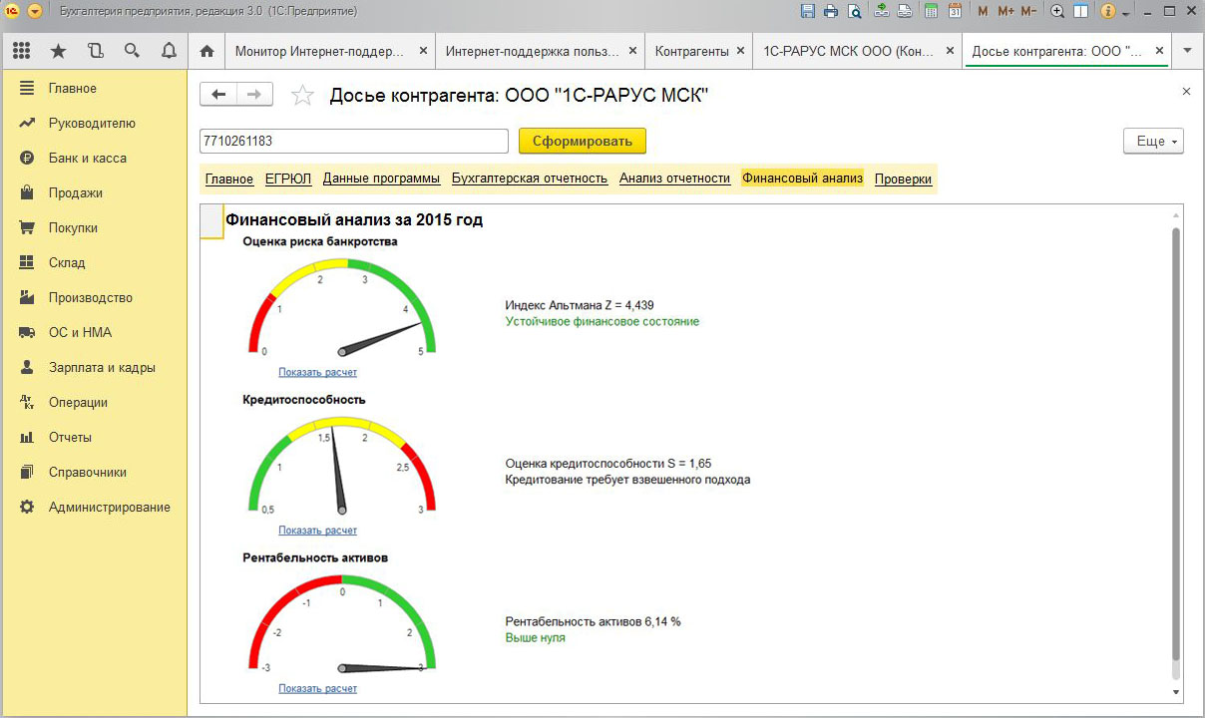Open the info help icon
The width and height of the screenshot is (1205, 718).
1107,12
